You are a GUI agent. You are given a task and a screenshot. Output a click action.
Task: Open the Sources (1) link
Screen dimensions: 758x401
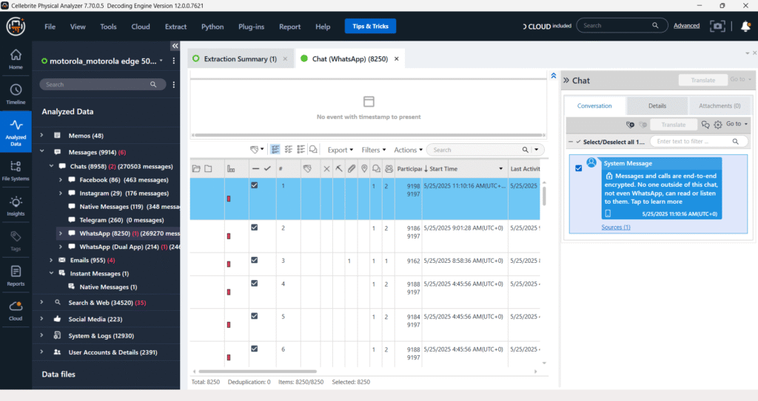click(615, 227)
